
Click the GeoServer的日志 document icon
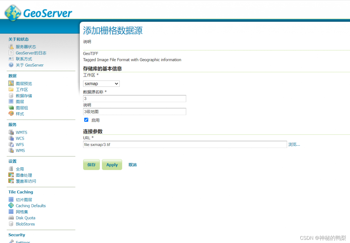[11, 53]
